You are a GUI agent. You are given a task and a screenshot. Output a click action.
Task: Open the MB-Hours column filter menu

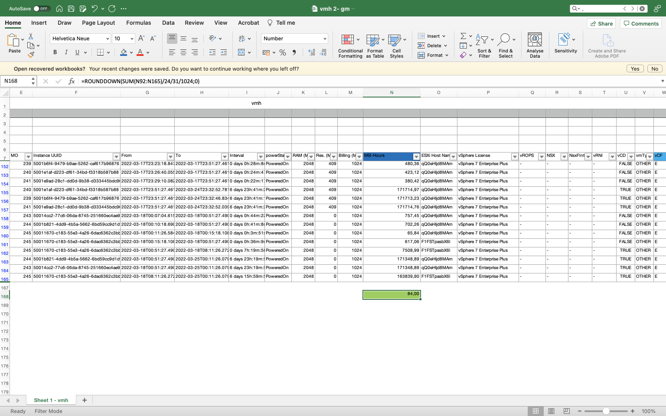pyautogui.click(x=416, y=156)
